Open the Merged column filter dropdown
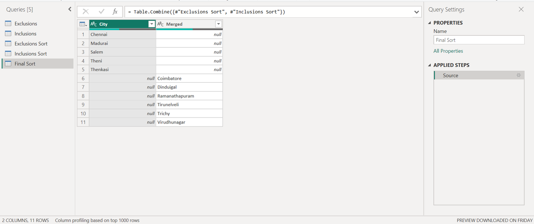Viewport: 534px width, 224px height. click(218, 24)
